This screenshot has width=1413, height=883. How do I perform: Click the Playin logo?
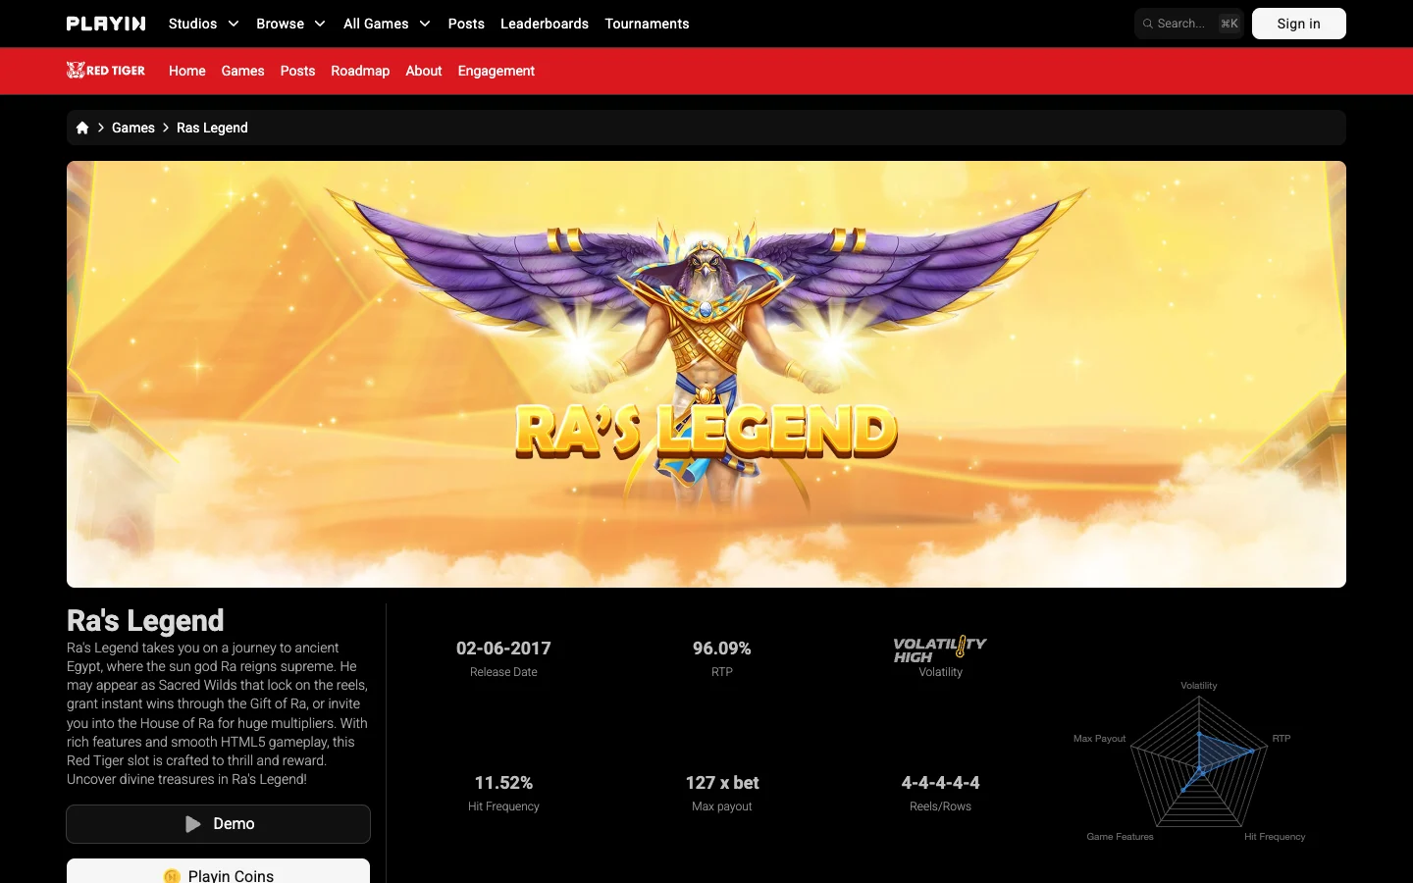[x=106, y=24]
